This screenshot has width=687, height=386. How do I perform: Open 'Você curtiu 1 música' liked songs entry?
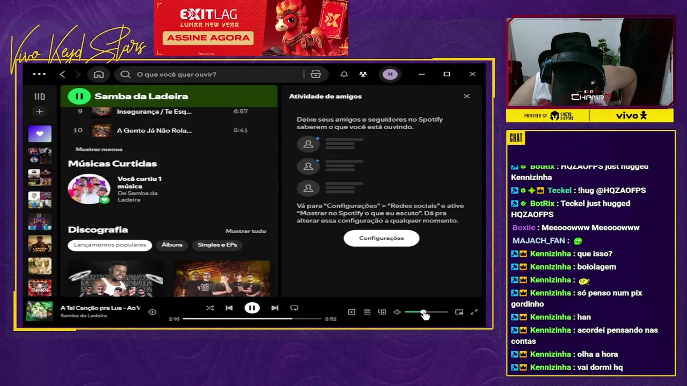(x=140, y=182)
